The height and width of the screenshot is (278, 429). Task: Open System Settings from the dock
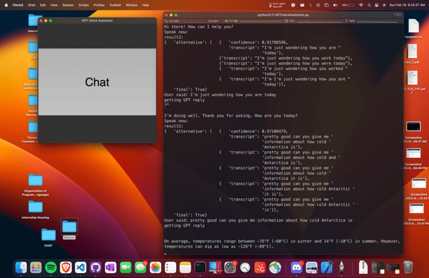click(x=230, y=267)
